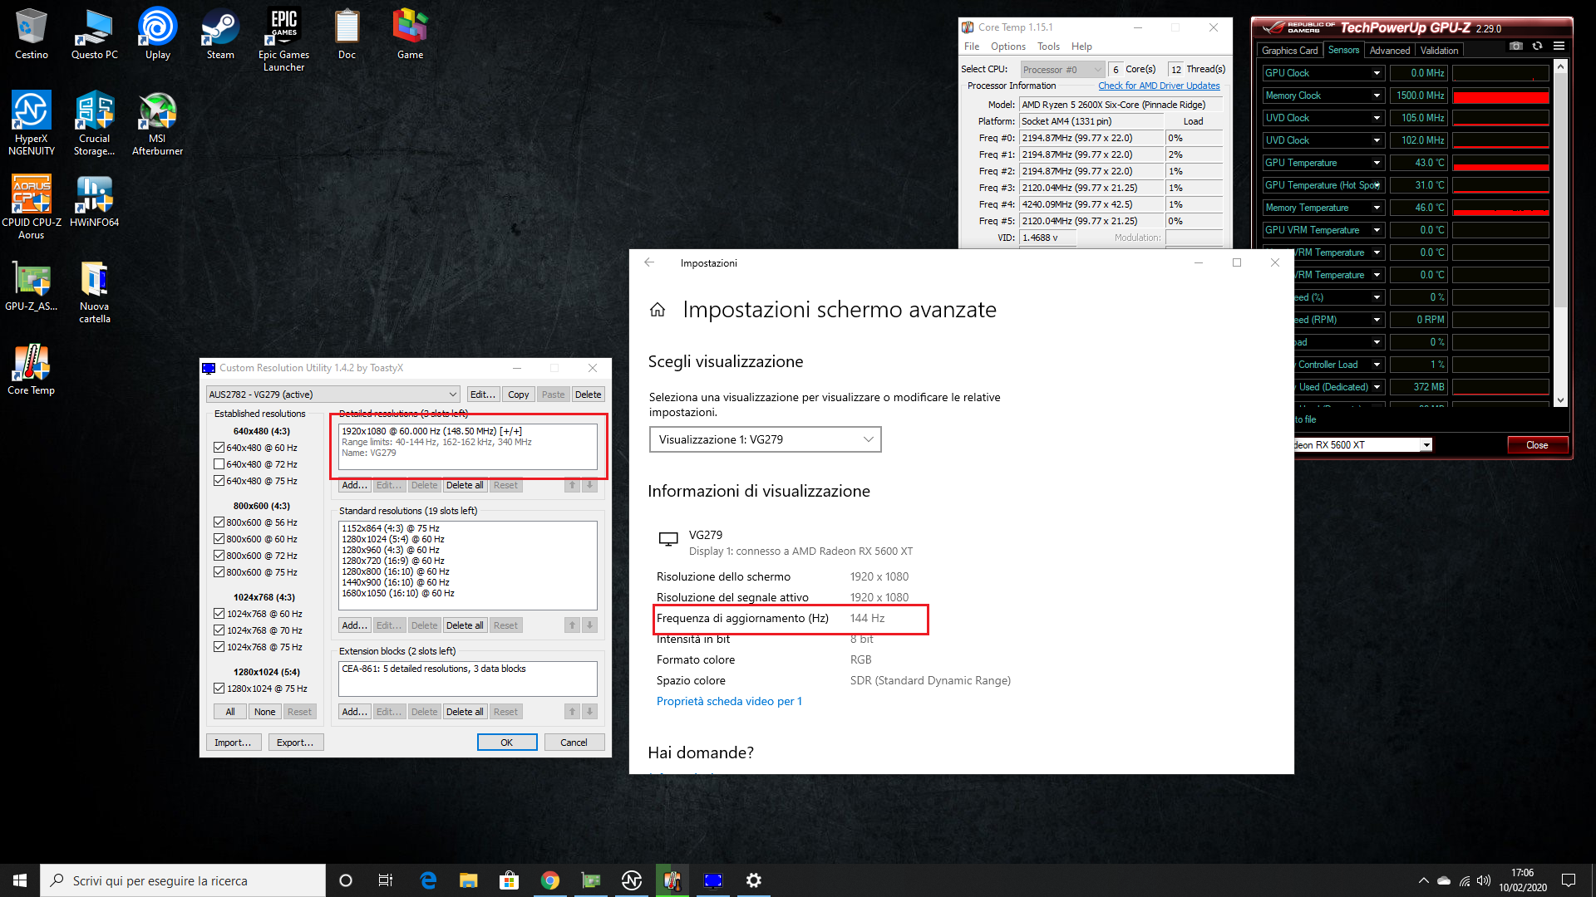Open Epic Games Launcher desktop icon
Image resolution: width=1596 pixels, height=897 pixels.
click(x=283, y=39)
